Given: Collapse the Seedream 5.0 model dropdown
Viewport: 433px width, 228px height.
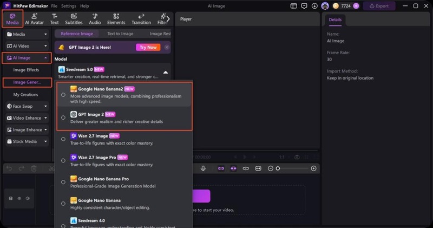Looking at the screenshot, I should point(166,73).
